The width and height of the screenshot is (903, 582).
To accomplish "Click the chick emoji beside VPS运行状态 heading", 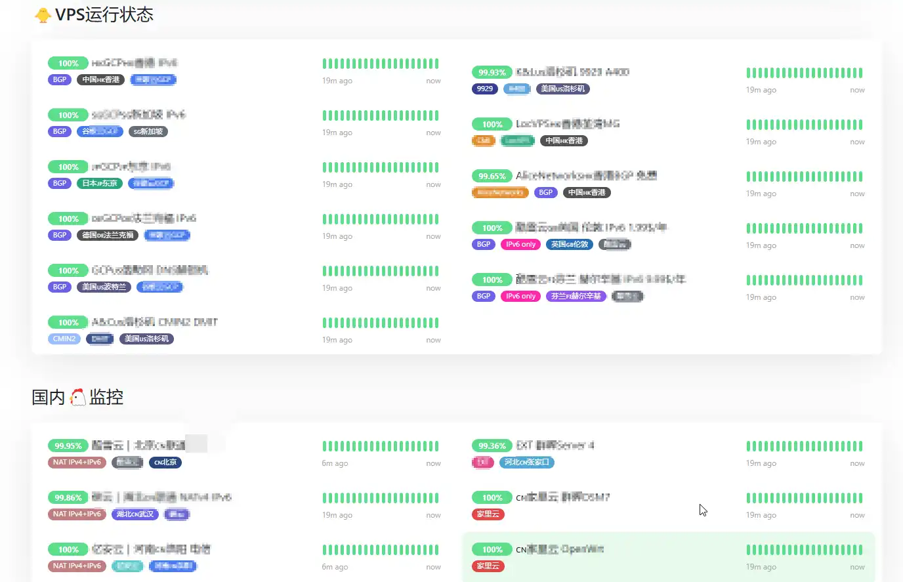I will [43, 15].
